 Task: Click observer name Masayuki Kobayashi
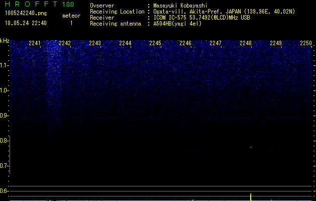(180, 6)
